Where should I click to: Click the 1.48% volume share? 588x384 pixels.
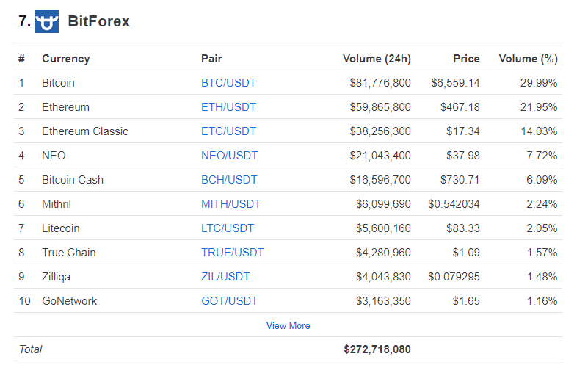(x=542, y=277)
